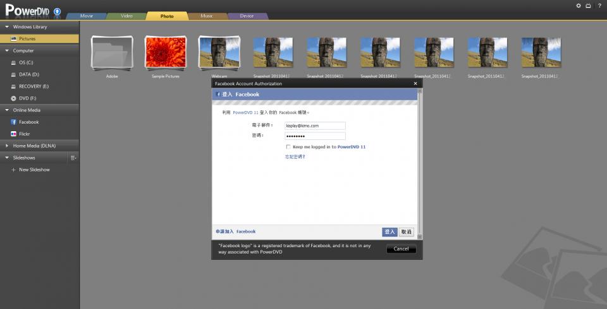This screenshot has height=309, width=607.
Task: Click the password input field
Action: (315, 136)
